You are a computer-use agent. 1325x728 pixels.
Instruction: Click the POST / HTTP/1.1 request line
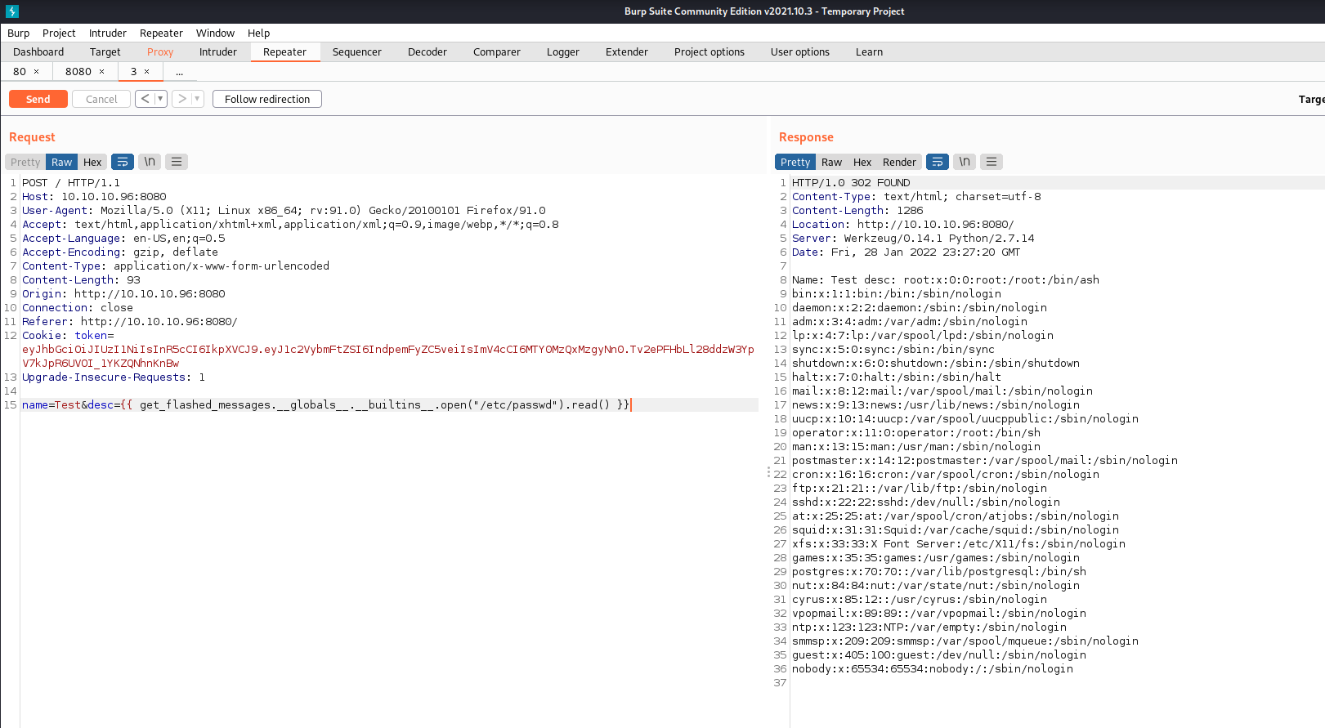click(x=71, y=182)
